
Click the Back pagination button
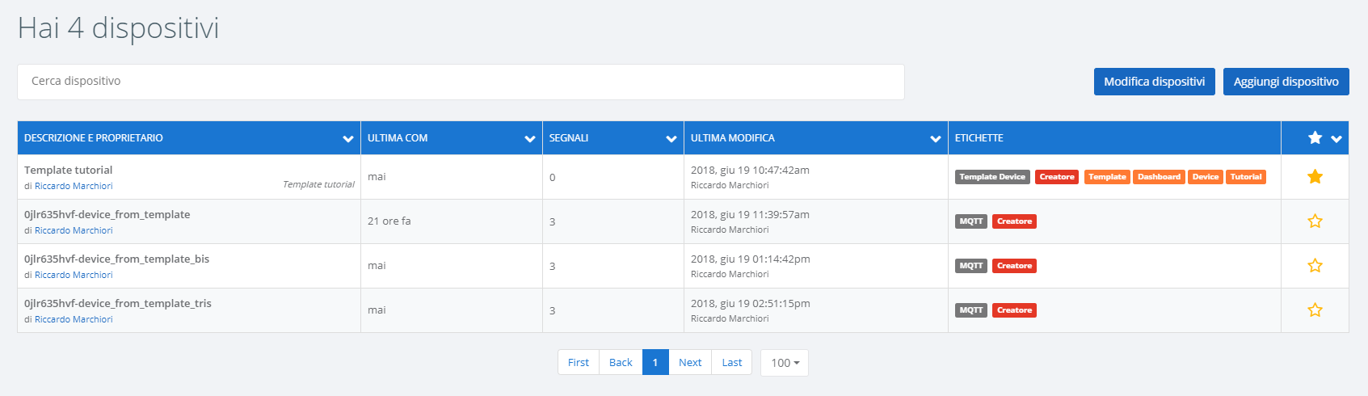[621, 362]
